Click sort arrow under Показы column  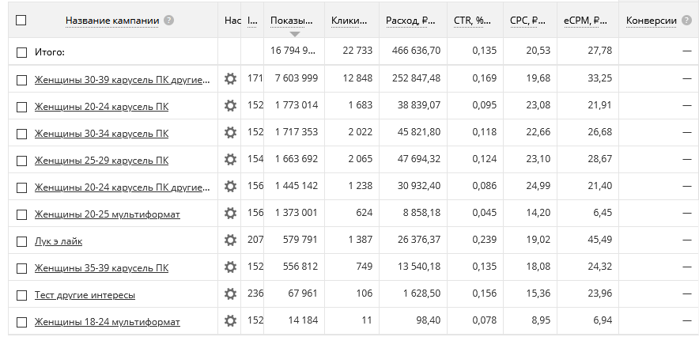point(295,34)
